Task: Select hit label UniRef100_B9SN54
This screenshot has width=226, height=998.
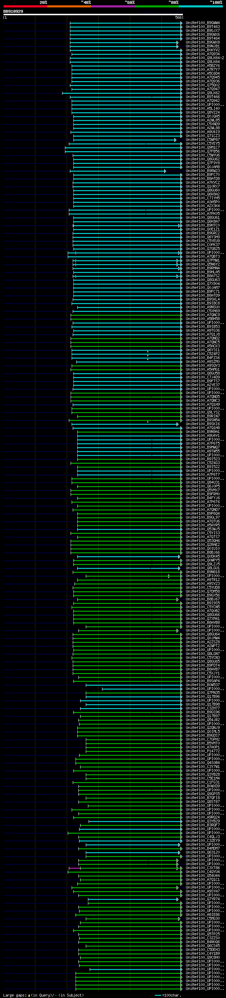Action: tap(203, 420)
